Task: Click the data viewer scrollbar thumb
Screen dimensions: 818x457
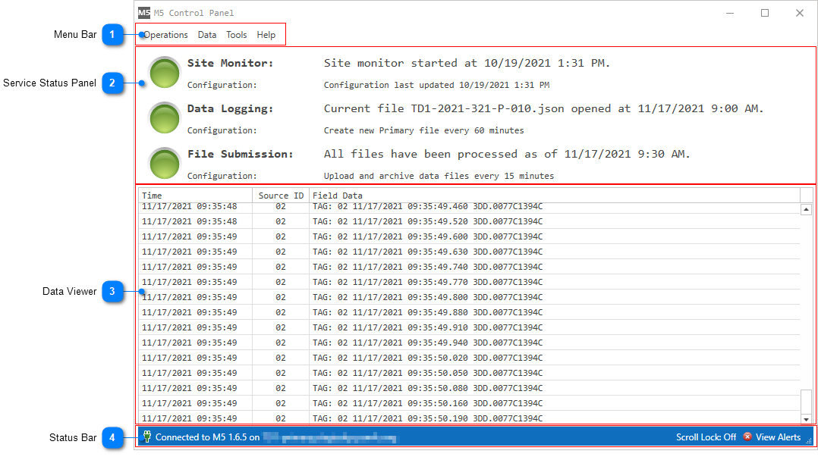Action: click(x=806, y=401)
